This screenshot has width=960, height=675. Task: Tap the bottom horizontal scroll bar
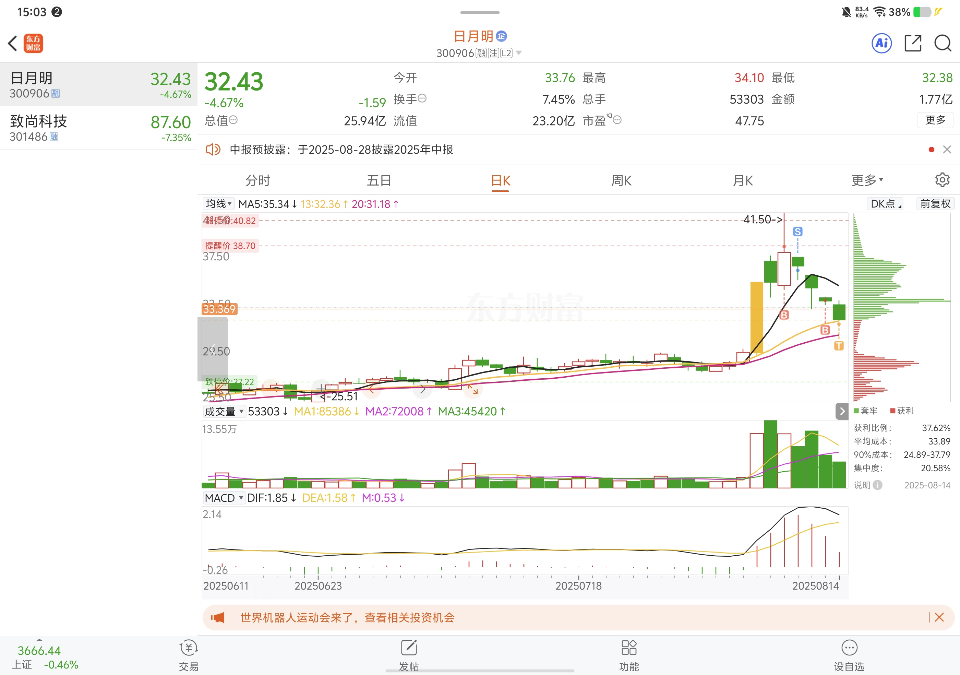pyautogui.click(x=480, y=671)
